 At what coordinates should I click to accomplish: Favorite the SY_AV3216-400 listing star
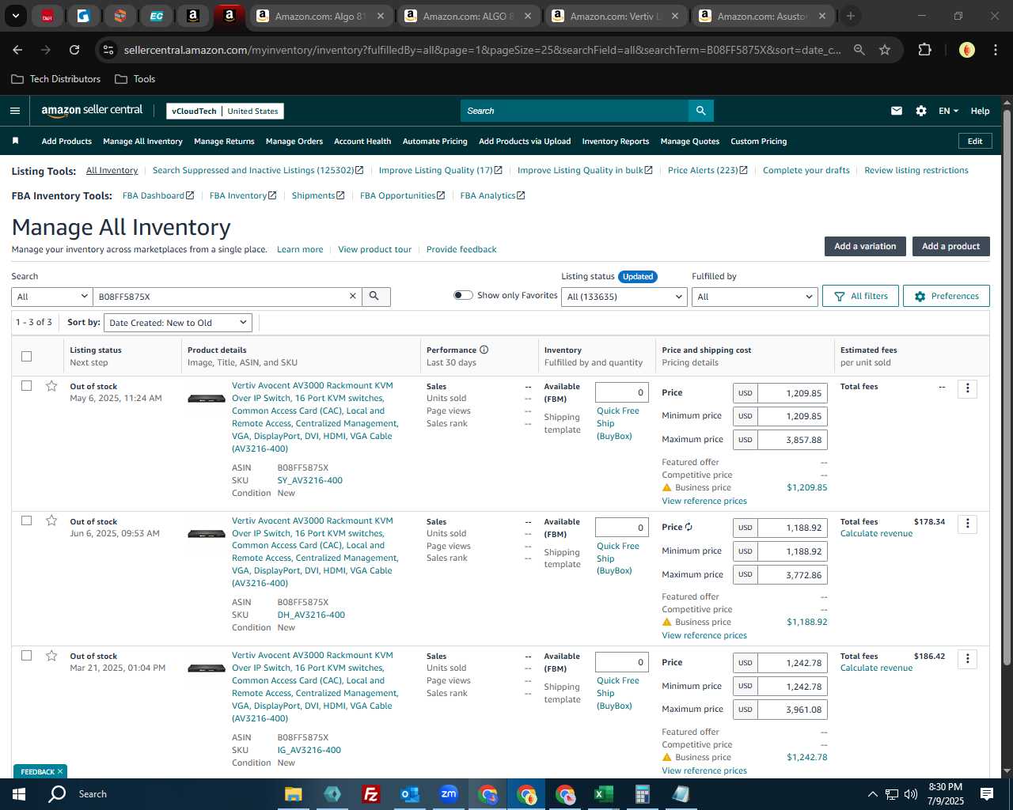51,386
